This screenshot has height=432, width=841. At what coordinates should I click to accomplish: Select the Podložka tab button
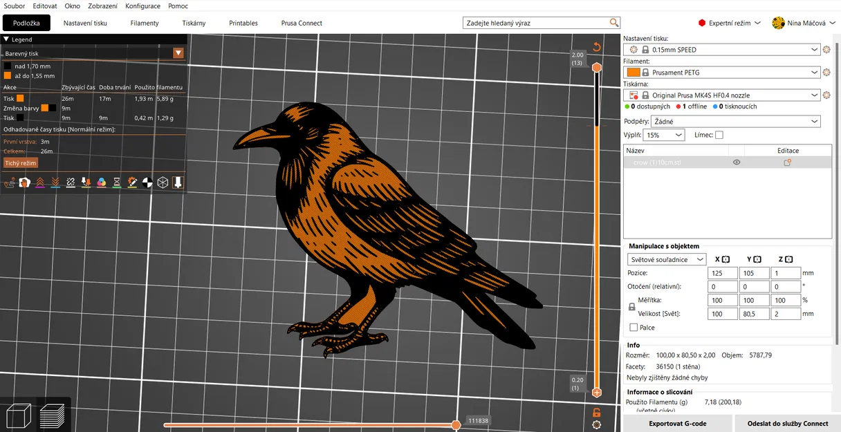27,23
